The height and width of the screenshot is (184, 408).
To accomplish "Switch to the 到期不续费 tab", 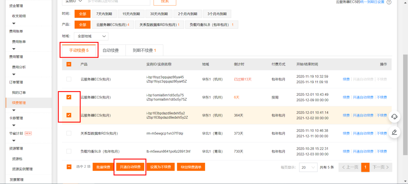I will pos(144,50).
